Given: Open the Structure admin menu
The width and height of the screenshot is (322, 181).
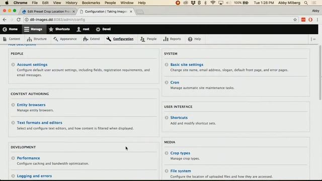Looking at the screenshot, I should [x=37, y=39].
